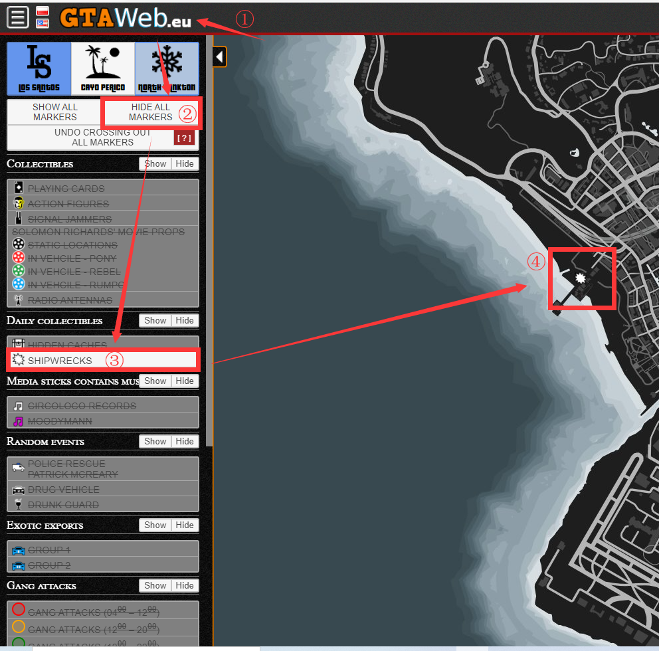Image resolution: width=659 pixels, height=651 pixels.
Task: Click the drunk guard glass icon
Action: (x=18, y=504)
